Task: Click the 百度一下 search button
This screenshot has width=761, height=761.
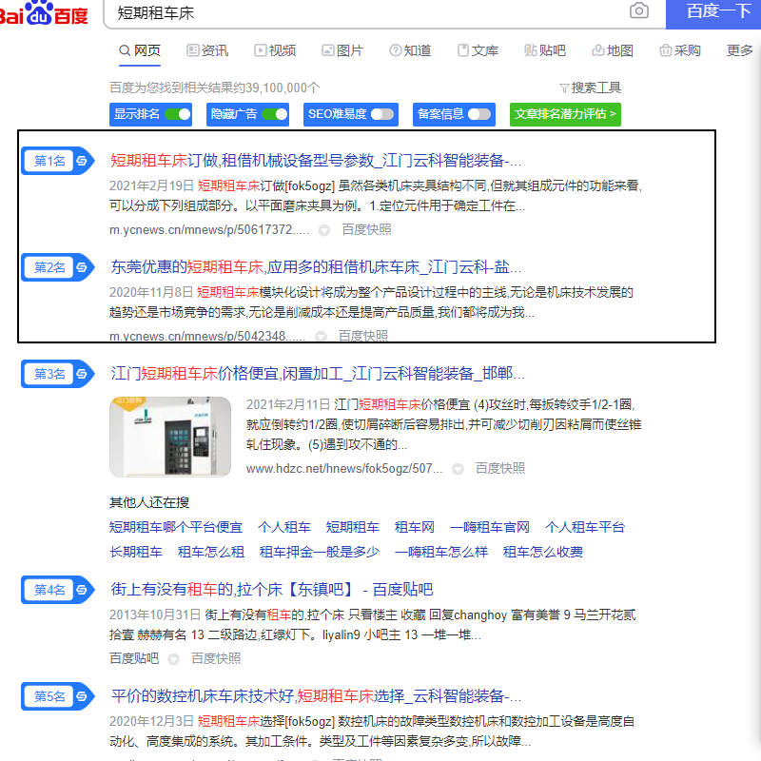Action: tap(713, 13)
